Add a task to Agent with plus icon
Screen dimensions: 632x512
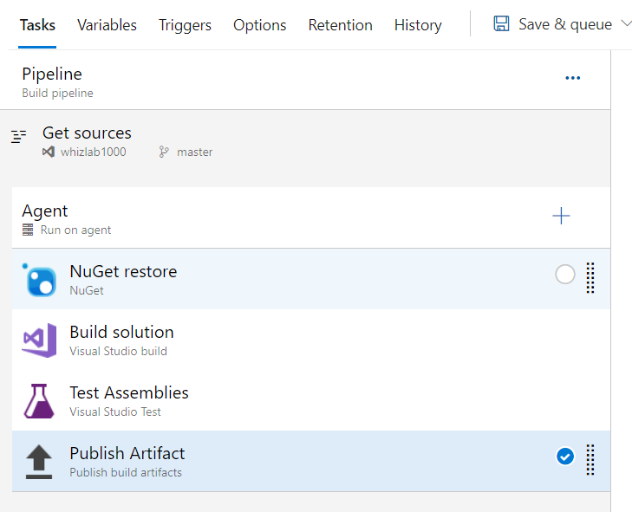pos(561,217)
